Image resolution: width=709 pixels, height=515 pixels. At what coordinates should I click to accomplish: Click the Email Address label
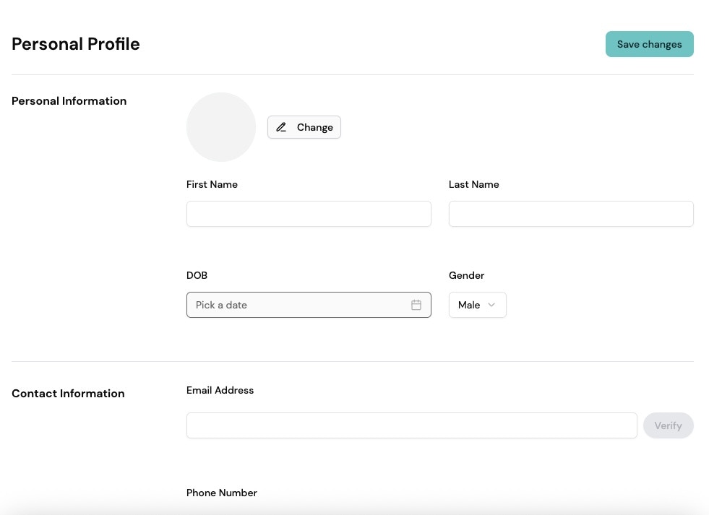220,390
